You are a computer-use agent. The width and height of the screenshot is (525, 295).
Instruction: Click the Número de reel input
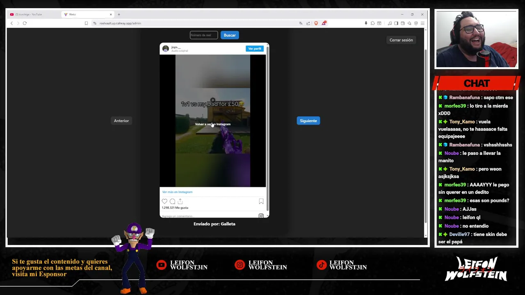click(204, 35)
